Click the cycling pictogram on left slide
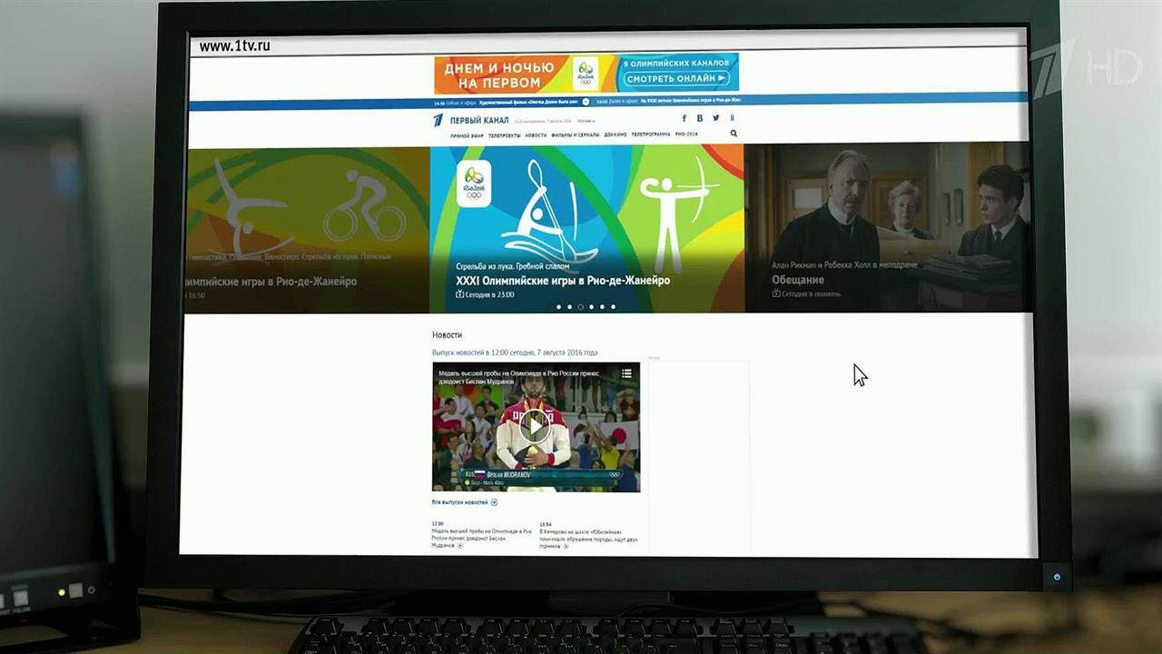This screenshot has height=654, width=1162. click(364, 208)
